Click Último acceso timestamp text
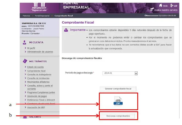 pos(160,15)
